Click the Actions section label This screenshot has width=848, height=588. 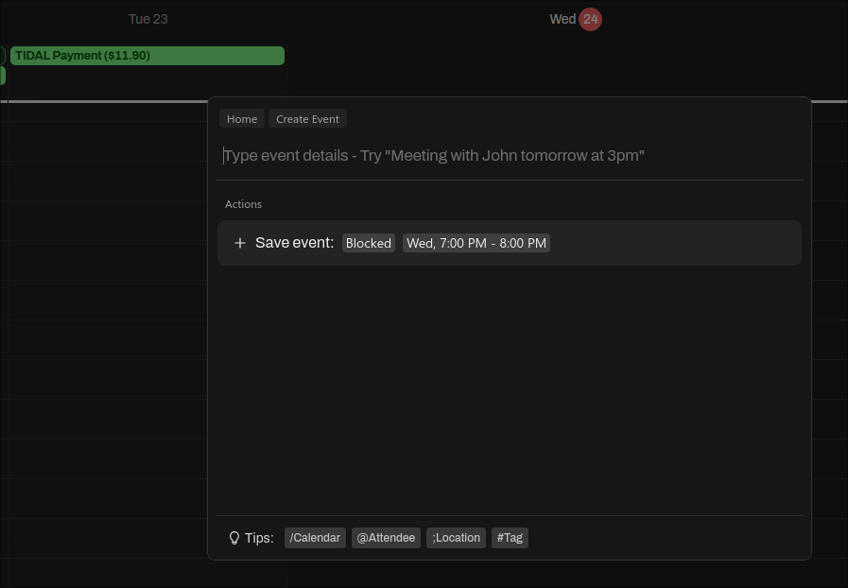243,204
